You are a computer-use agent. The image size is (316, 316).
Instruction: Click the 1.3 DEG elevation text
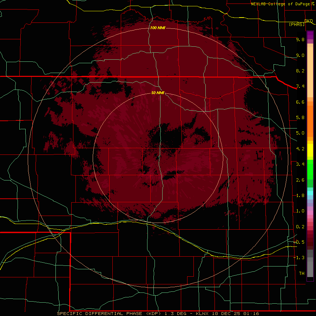coord(176,314)
